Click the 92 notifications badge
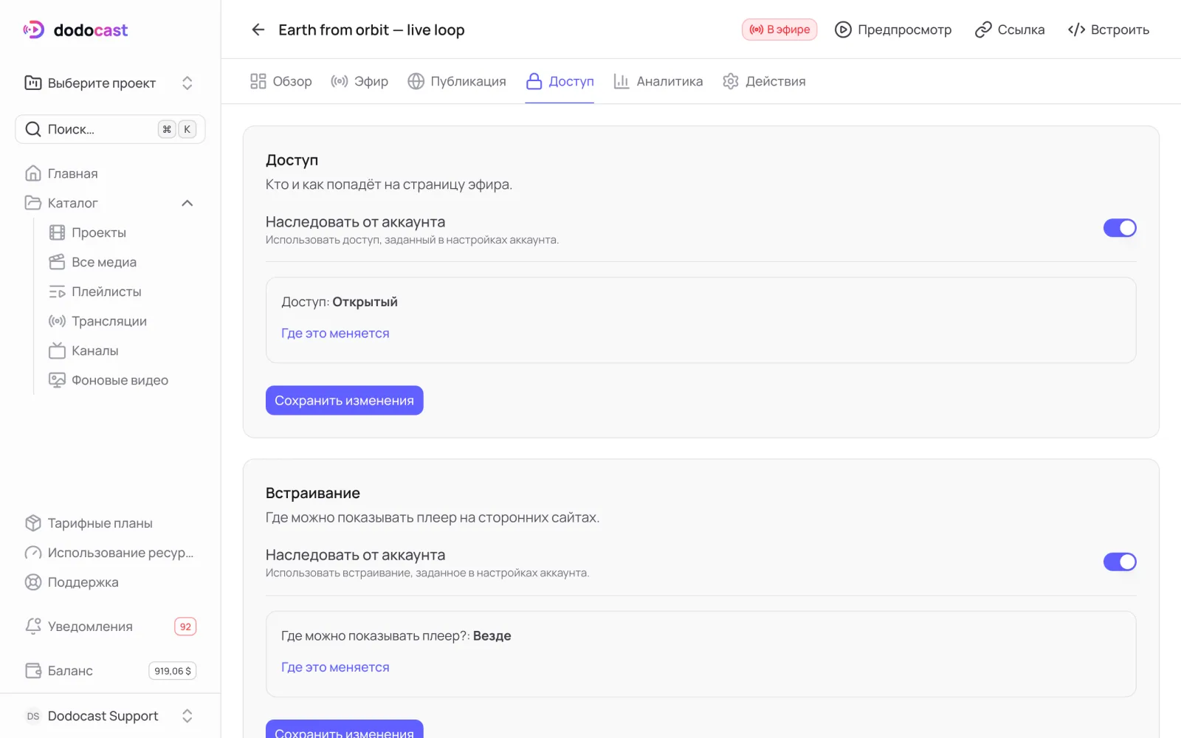Viewport: 1181px width, 738px height. click(x=185, y=627)
